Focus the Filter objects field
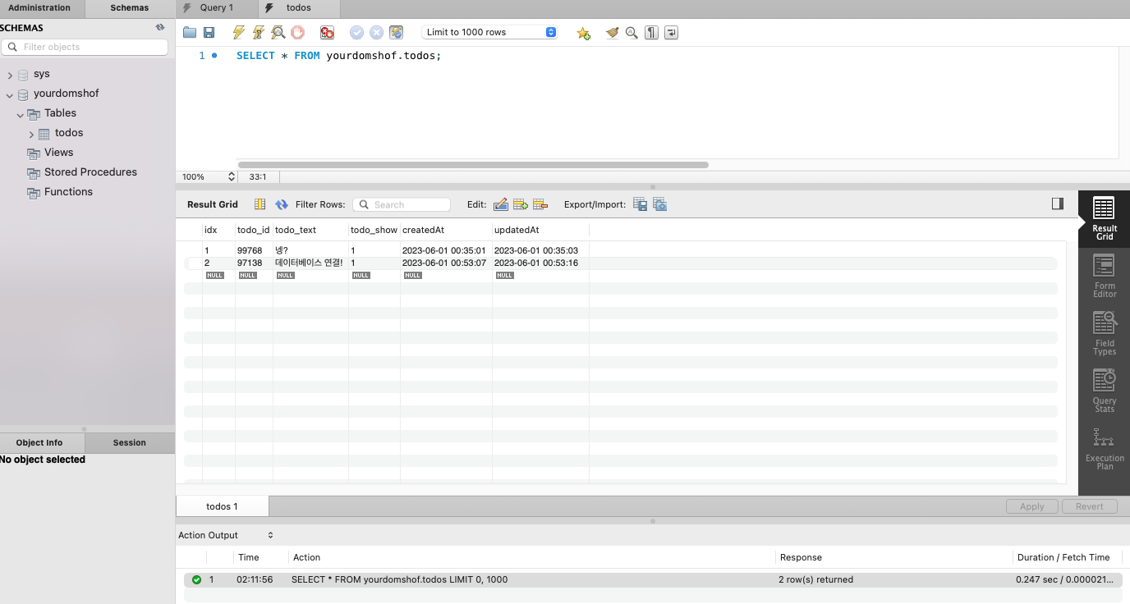1130x604 pixels. [x=85, y=47]
